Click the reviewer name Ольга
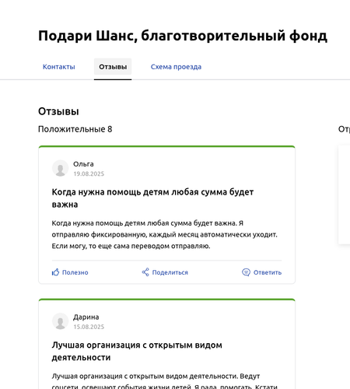 point(83,164)
